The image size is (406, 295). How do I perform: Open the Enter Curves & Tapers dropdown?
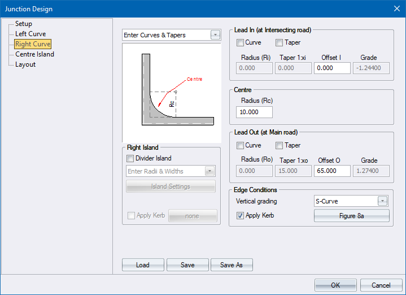[215, 35]
